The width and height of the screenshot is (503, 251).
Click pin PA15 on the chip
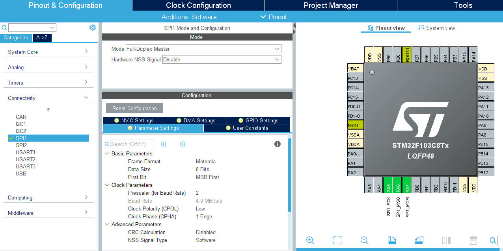click(x=464, y=54)
